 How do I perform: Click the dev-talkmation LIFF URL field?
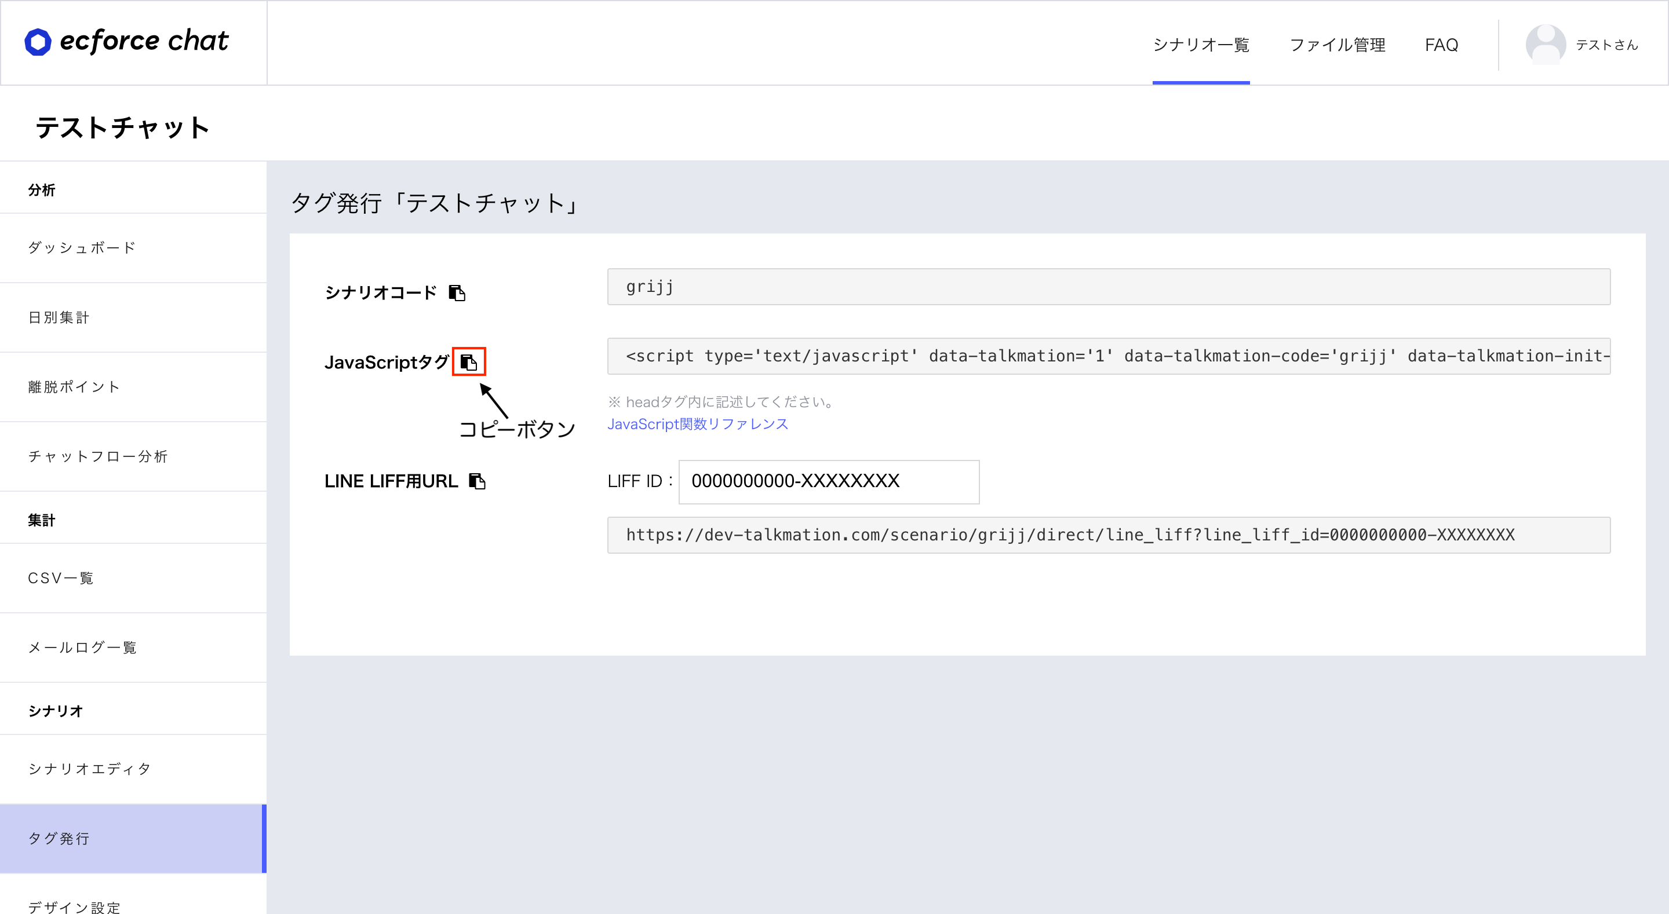pyautogui.click(x=1109, y=535)
